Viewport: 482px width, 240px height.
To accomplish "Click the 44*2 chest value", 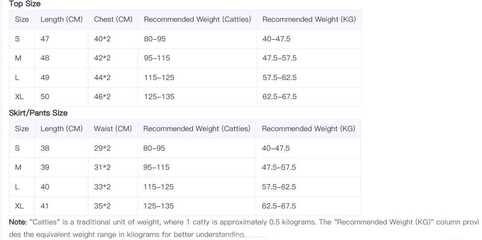I will (x=102, y=77).
